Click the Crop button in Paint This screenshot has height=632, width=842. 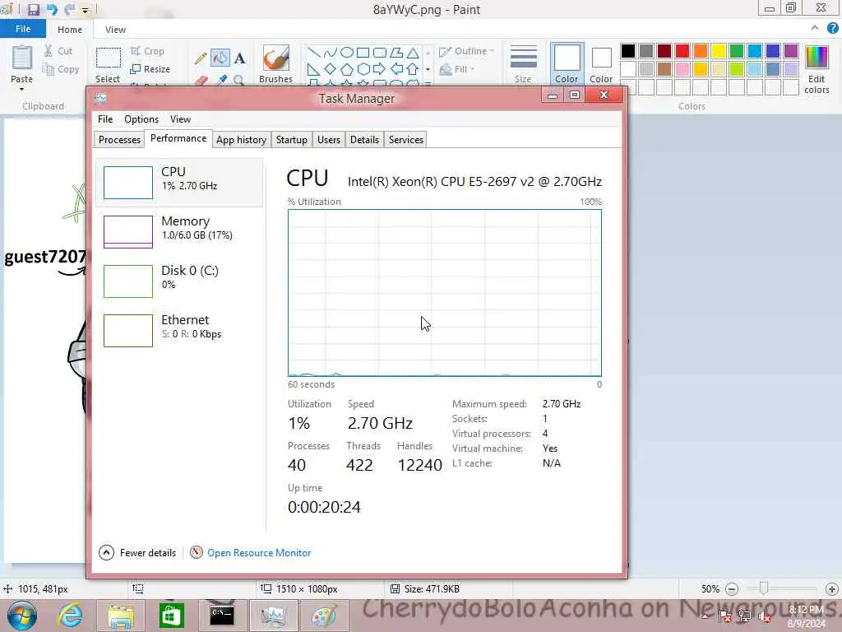pos(147,51)
